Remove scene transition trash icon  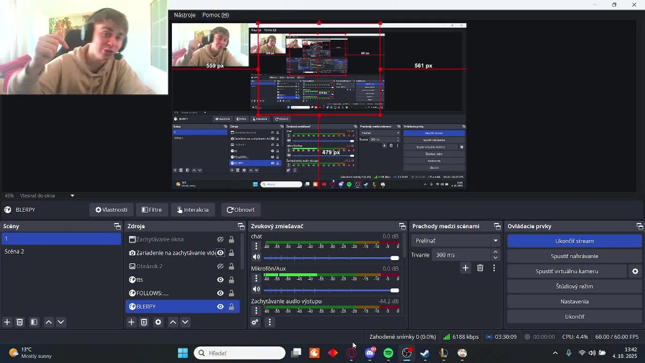pyautogui.click(x=480, y=268)
